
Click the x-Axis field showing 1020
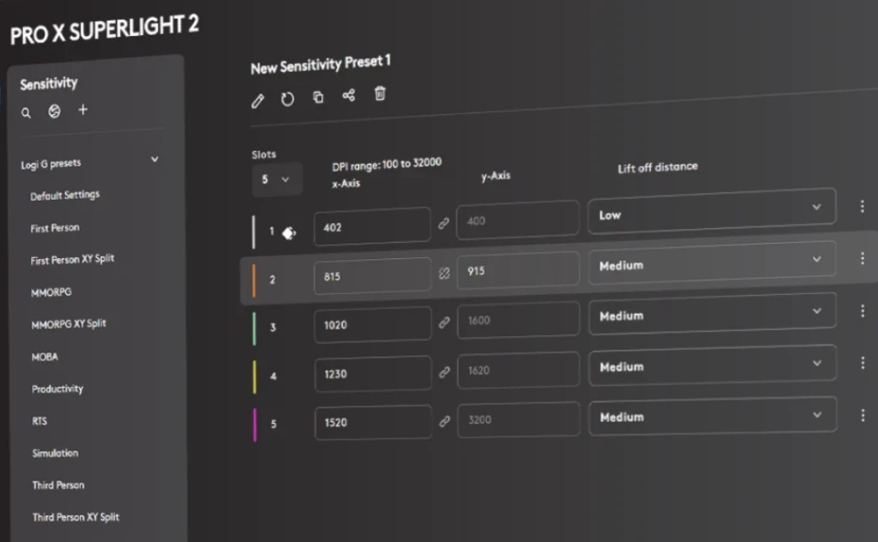373,324
